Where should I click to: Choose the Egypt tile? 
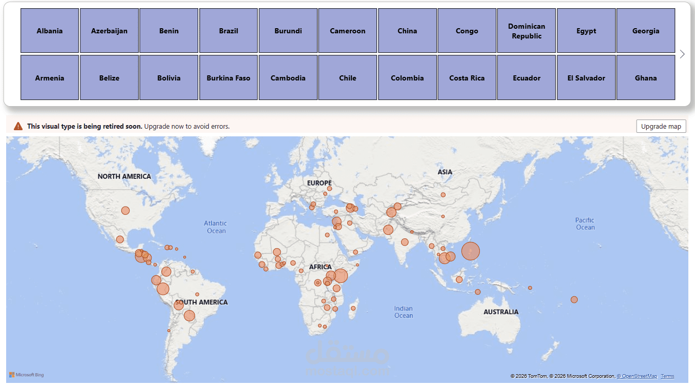586,31
